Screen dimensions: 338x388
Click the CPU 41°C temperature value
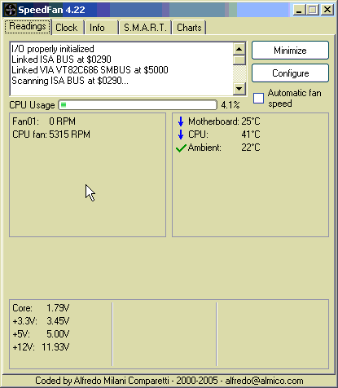click(x=251, y=134)
